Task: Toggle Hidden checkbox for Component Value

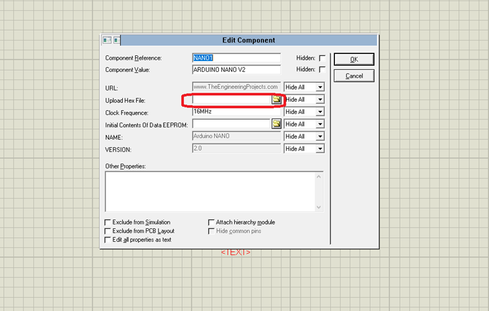Action: coord(322,69)
